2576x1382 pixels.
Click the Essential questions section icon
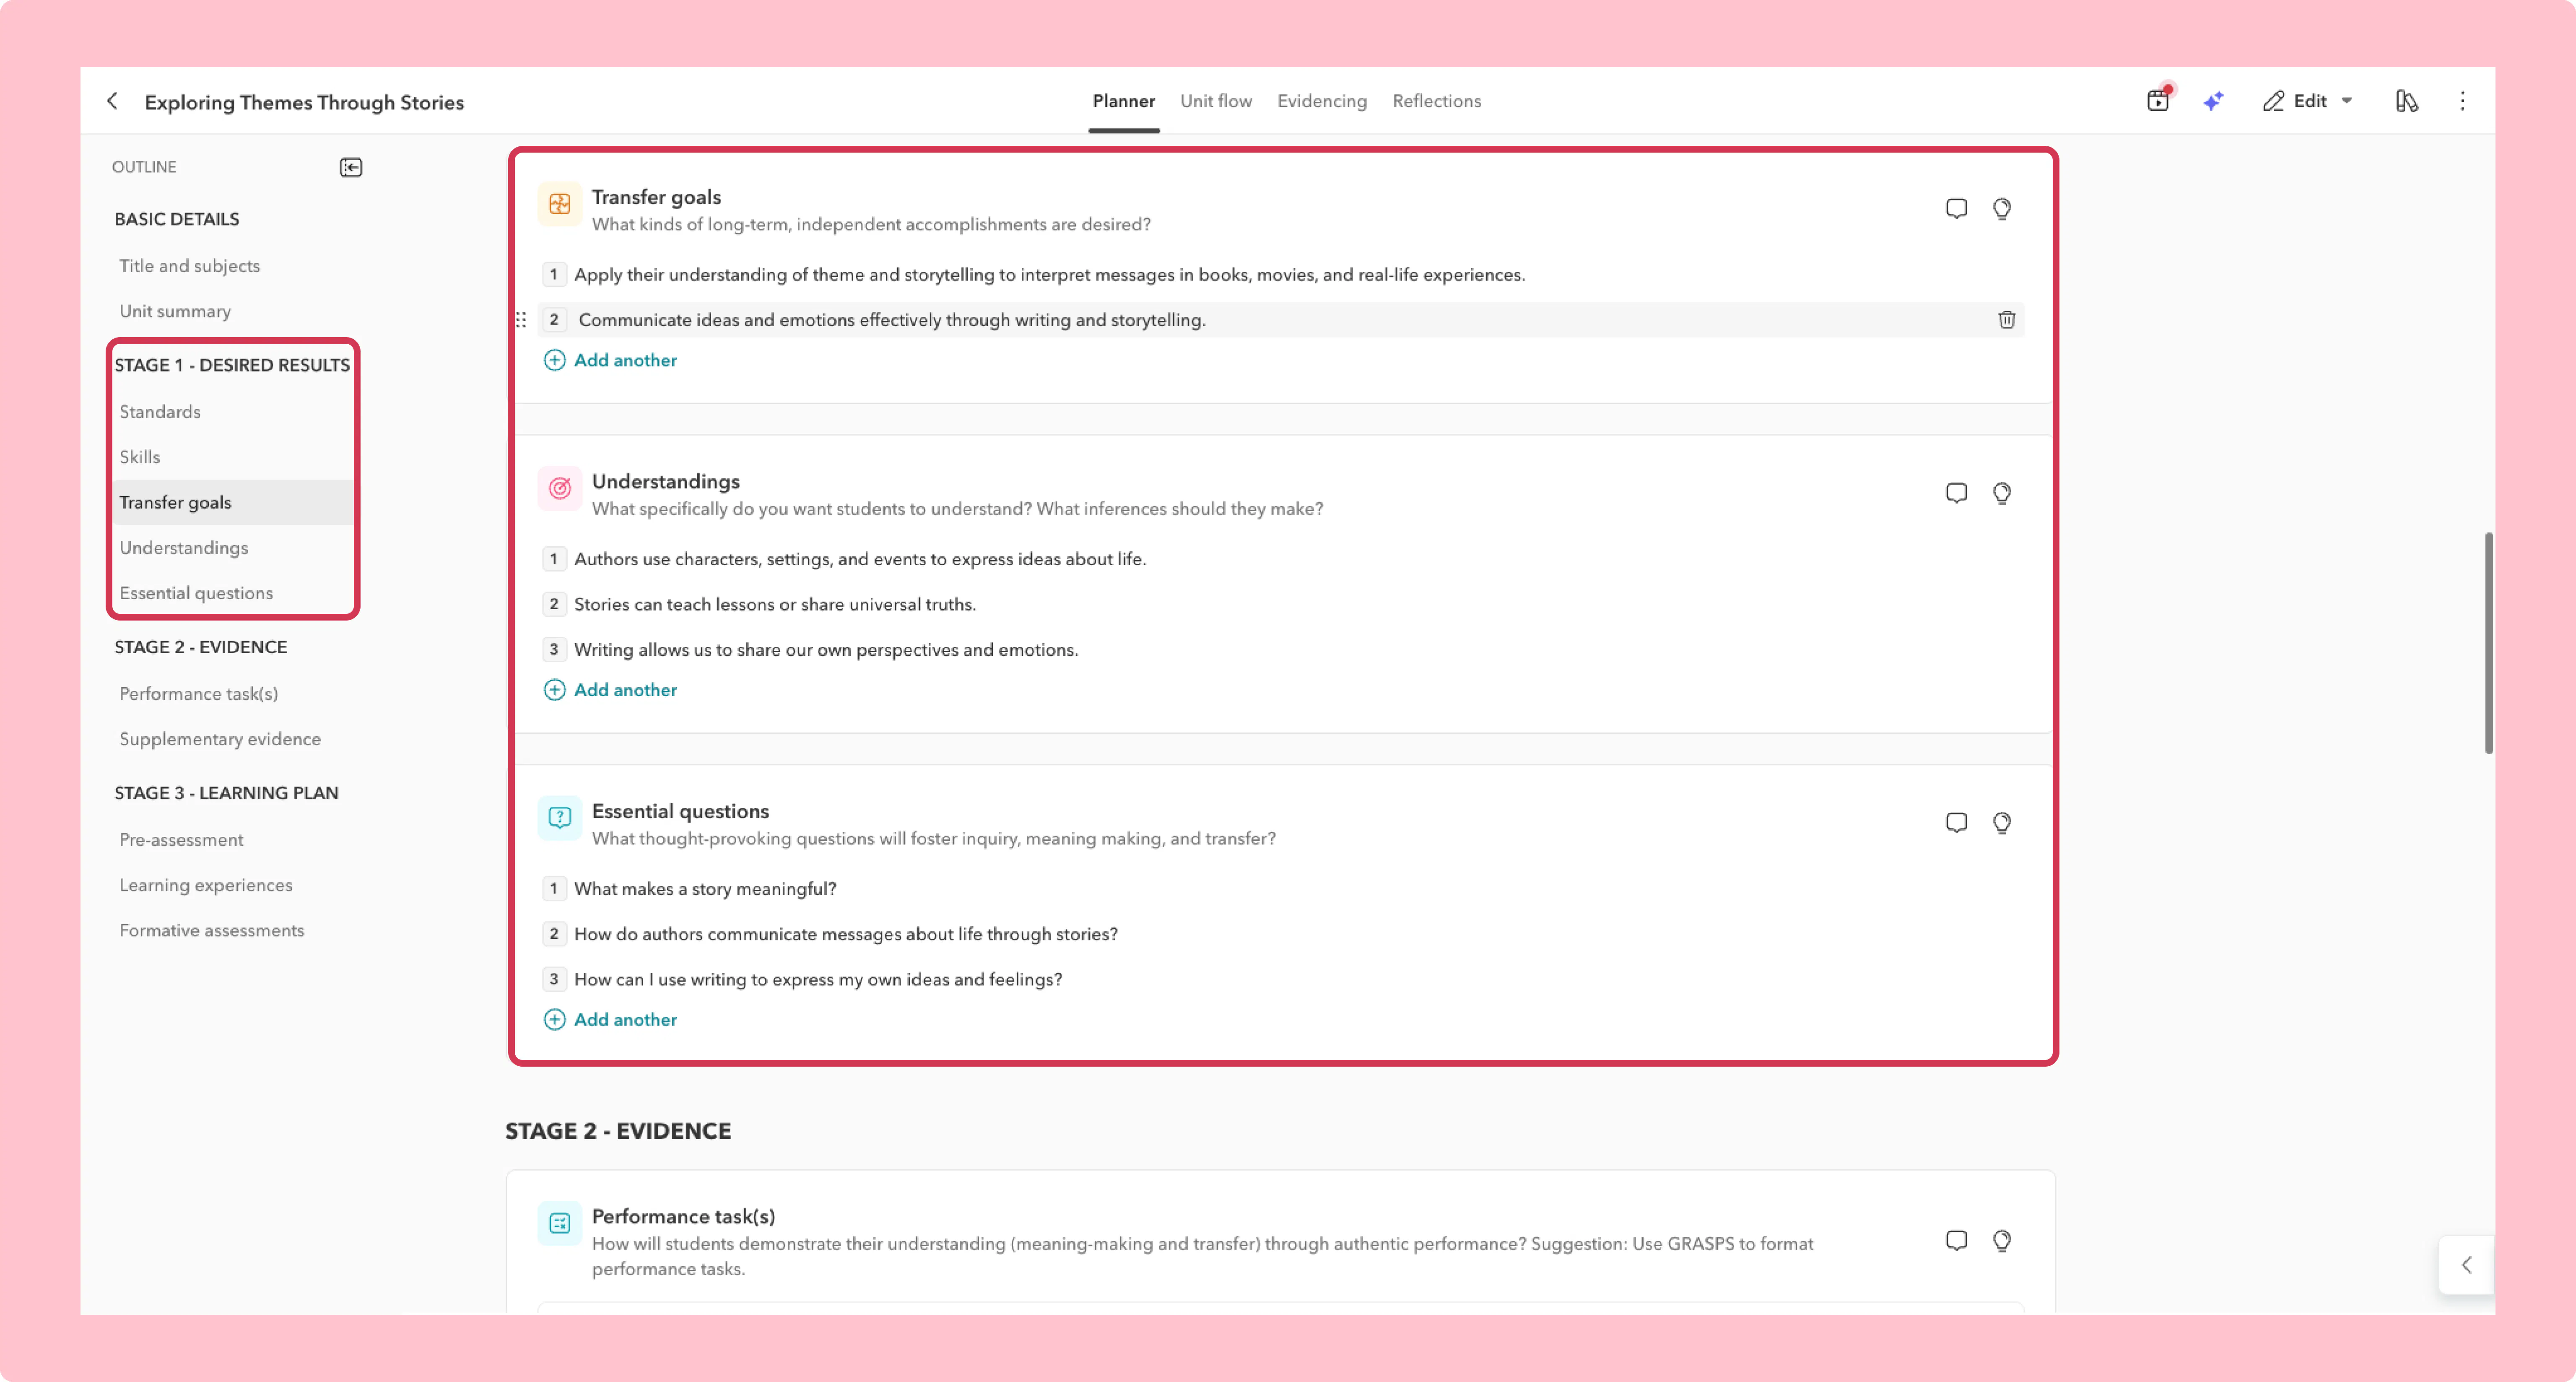tap(560, 818)
